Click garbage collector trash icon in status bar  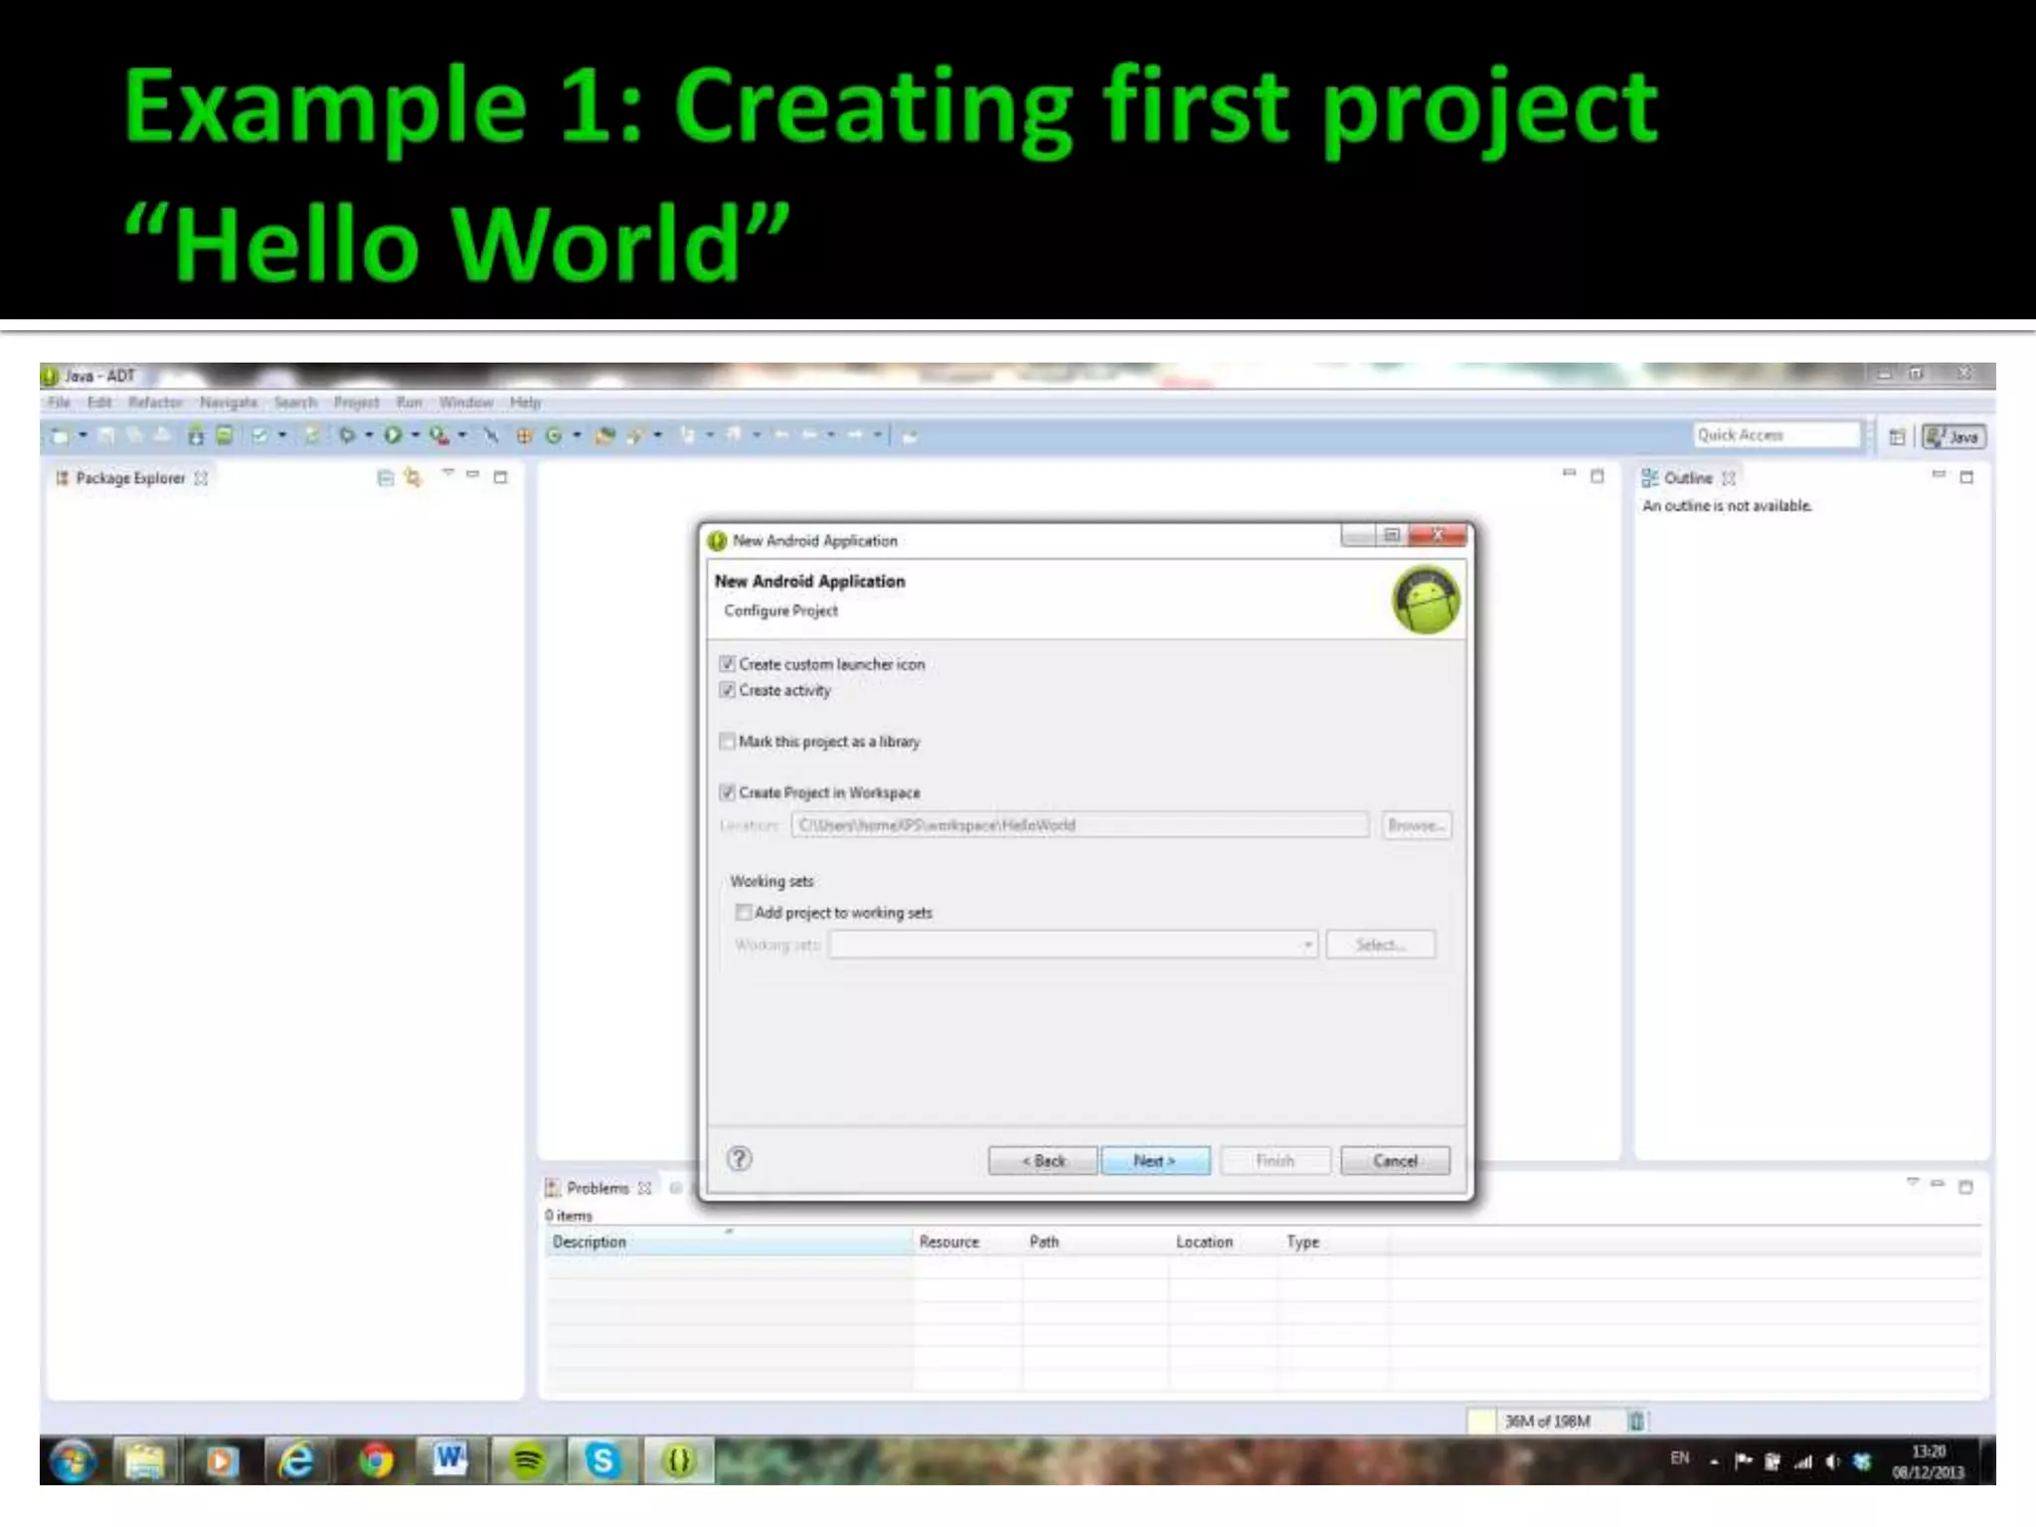coord(1635,1421)
